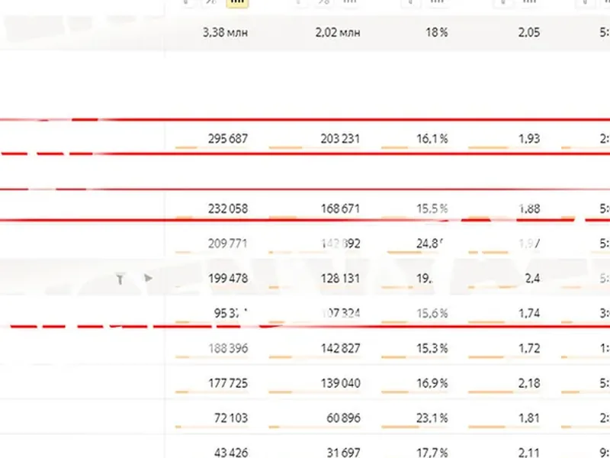The image size is (610, 458).
Task: Click the 17,7 % cell
Action: point(432,453)
